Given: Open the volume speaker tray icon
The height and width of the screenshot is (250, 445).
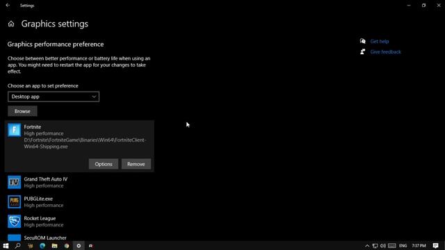Looking at the screenshot, I should click(x=383, y=246).
